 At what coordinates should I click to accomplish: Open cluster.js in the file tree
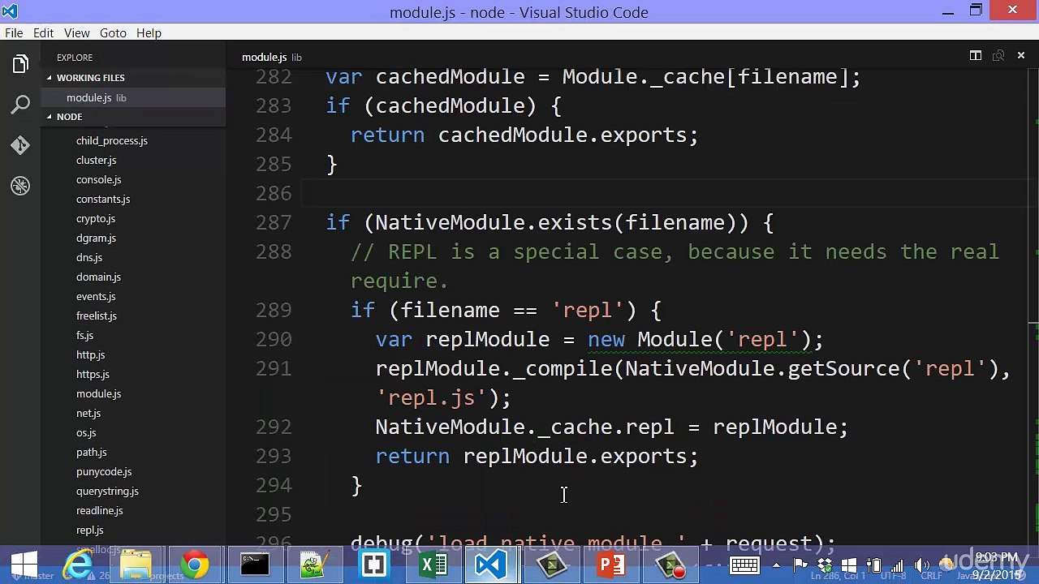[96, 161]
